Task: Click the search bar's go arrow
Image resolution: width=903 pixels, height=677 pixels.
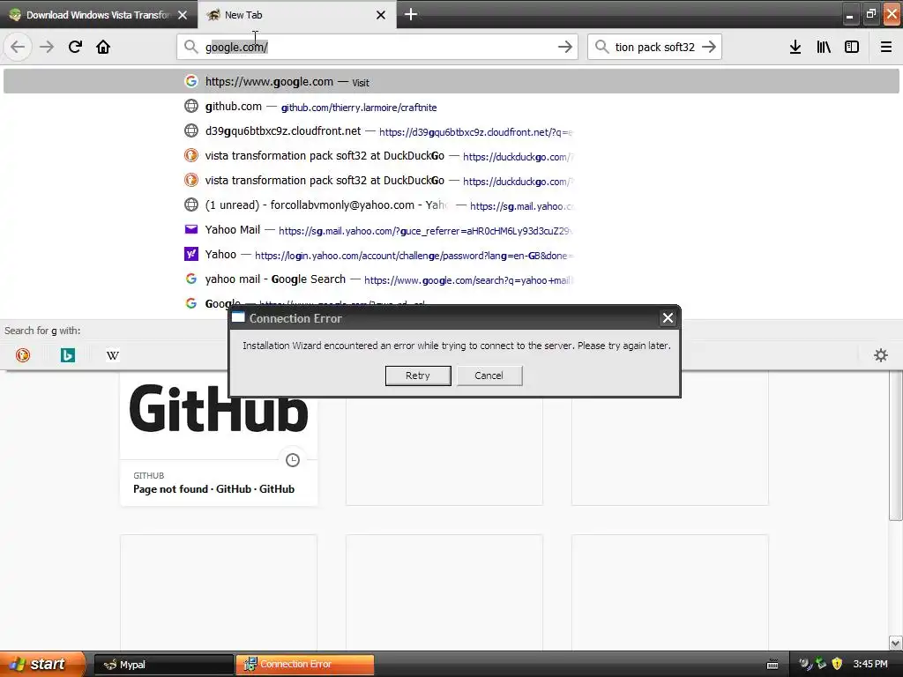Action: coord(709,47)
